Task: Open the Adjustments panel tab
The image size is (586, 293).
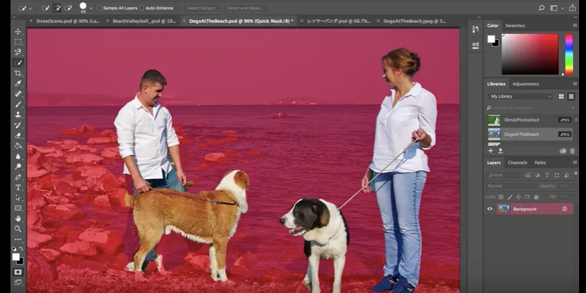Action: [526, 84]
